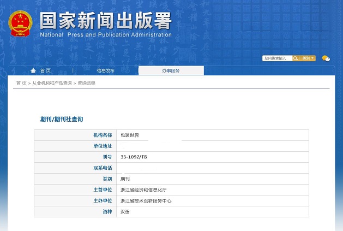Open the 类别 category dropdown

(x=308, y=58)
